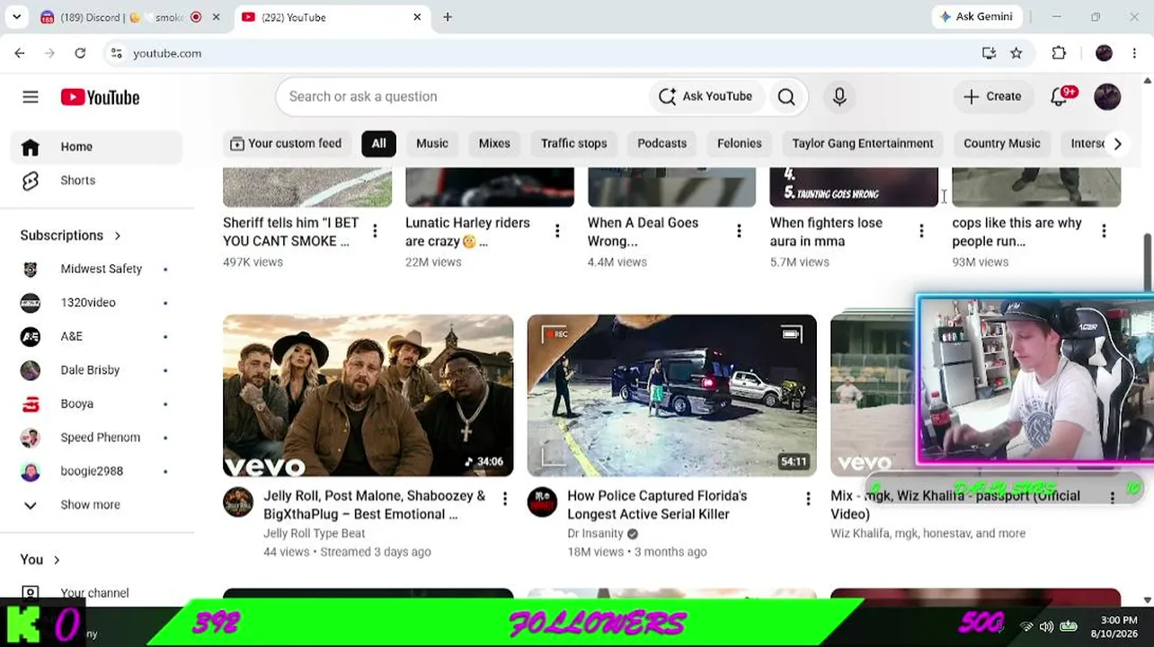The height and width of the screenshot is (647, 1154).
Task: Click the Create button
Action: (992, 97)
